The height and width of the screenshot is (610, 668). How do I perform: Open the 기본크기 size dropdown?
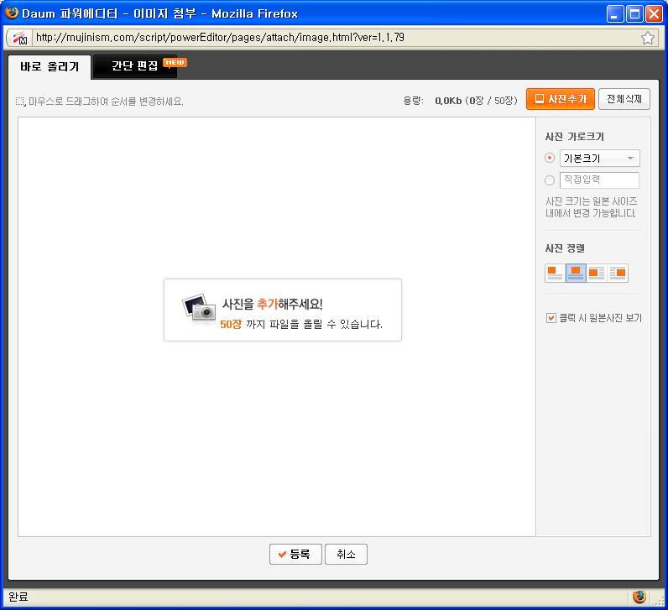pyautogui.click(x=599, y=158)
